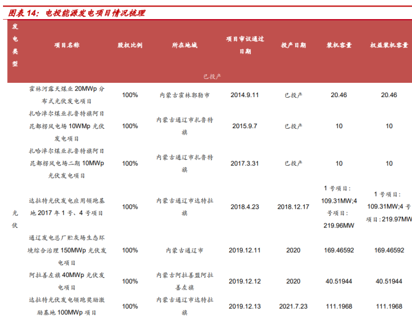The width and height of the screenshot is (412, 317).
Task: Click '2020' commissioning year in 阿拉善 row
Action: coord(294,281)
